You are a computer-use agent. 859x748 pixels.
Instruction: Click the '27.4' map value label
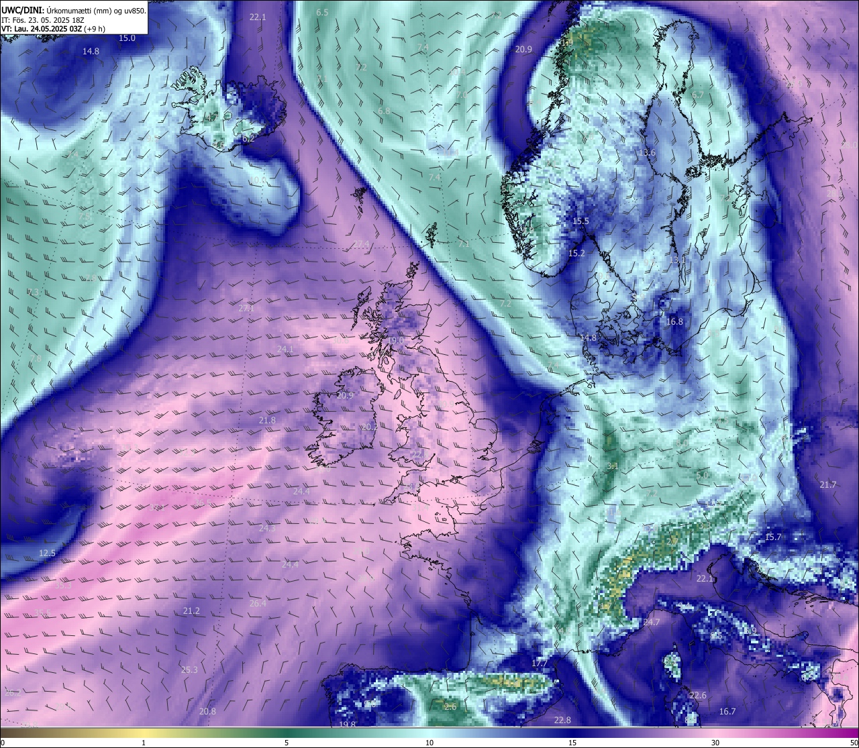(x=361, y=244)
